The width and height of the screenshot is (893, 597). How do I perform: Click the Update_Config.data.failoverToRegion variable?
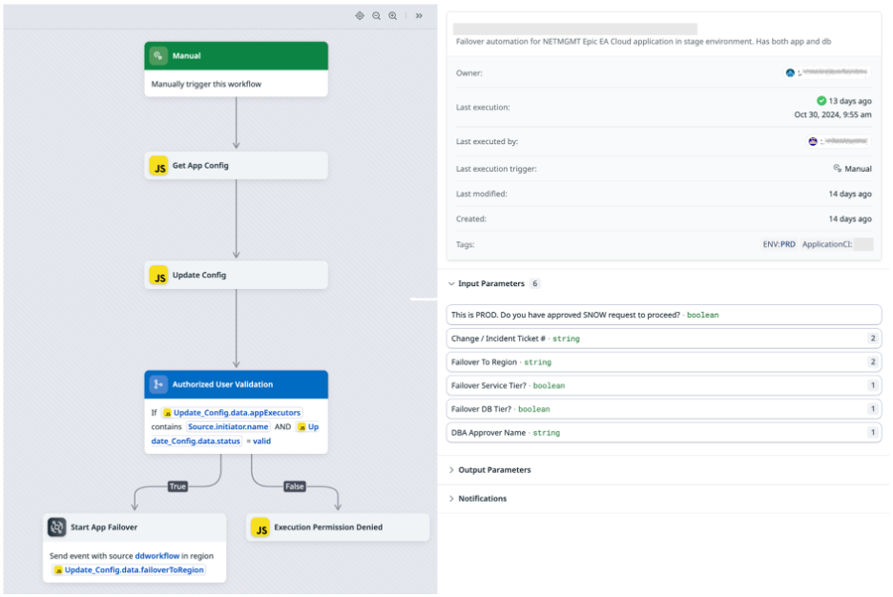tap(129, 569)
